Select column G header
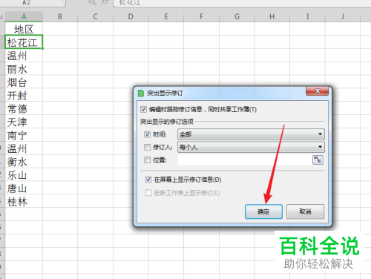This screenshot has width=371, height=279. [x=237, y=16]
